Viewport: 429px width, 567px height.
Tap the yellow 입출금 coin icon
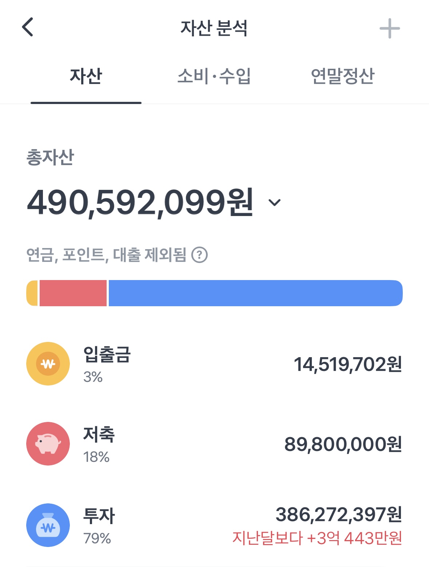coord(48,364)
